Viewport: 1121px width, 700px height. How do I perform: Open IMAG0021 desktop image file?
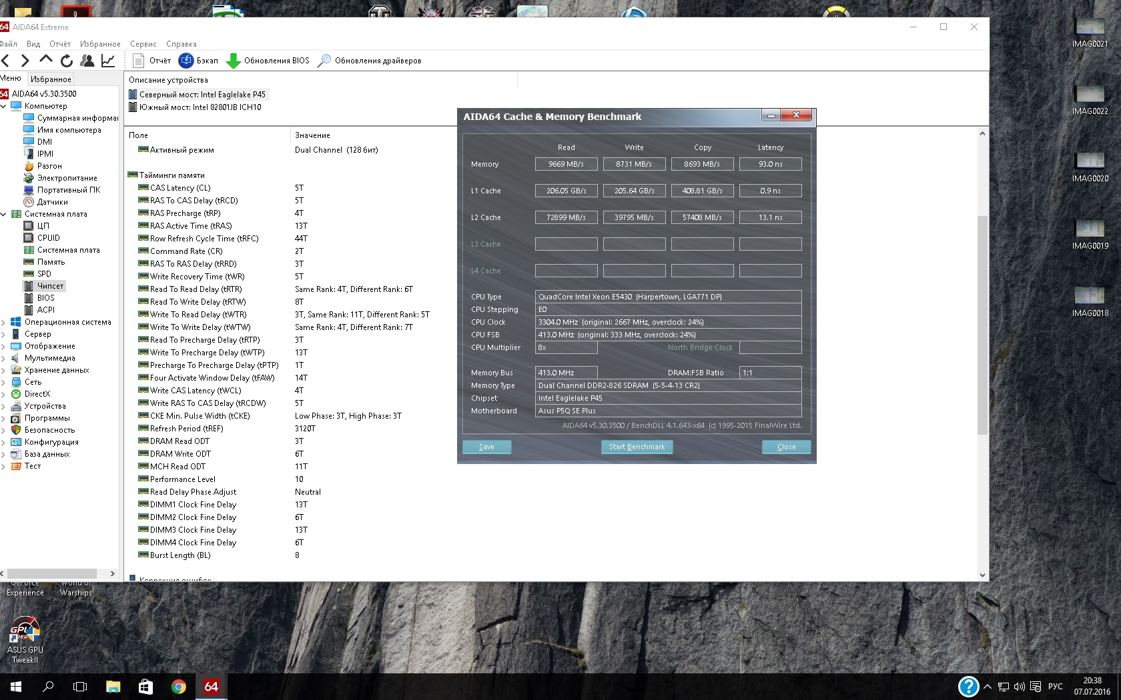(1090, 32)
